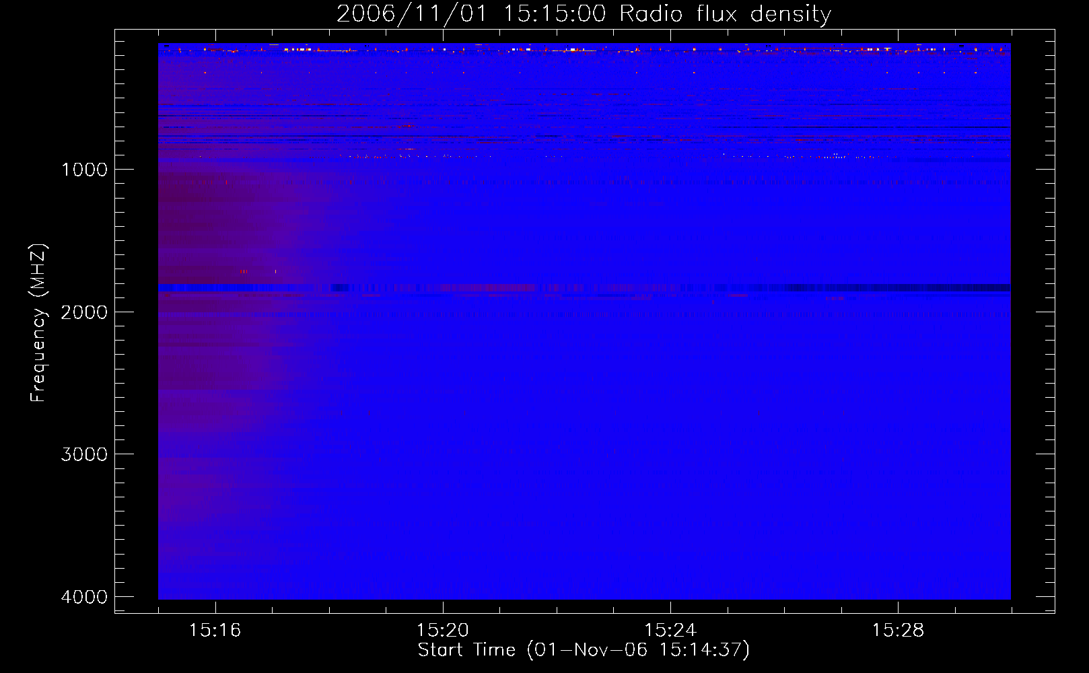1089x673 pixels.
Task: Click the 'Frequency (MHZ)' axis label
Action: [39, 323]
